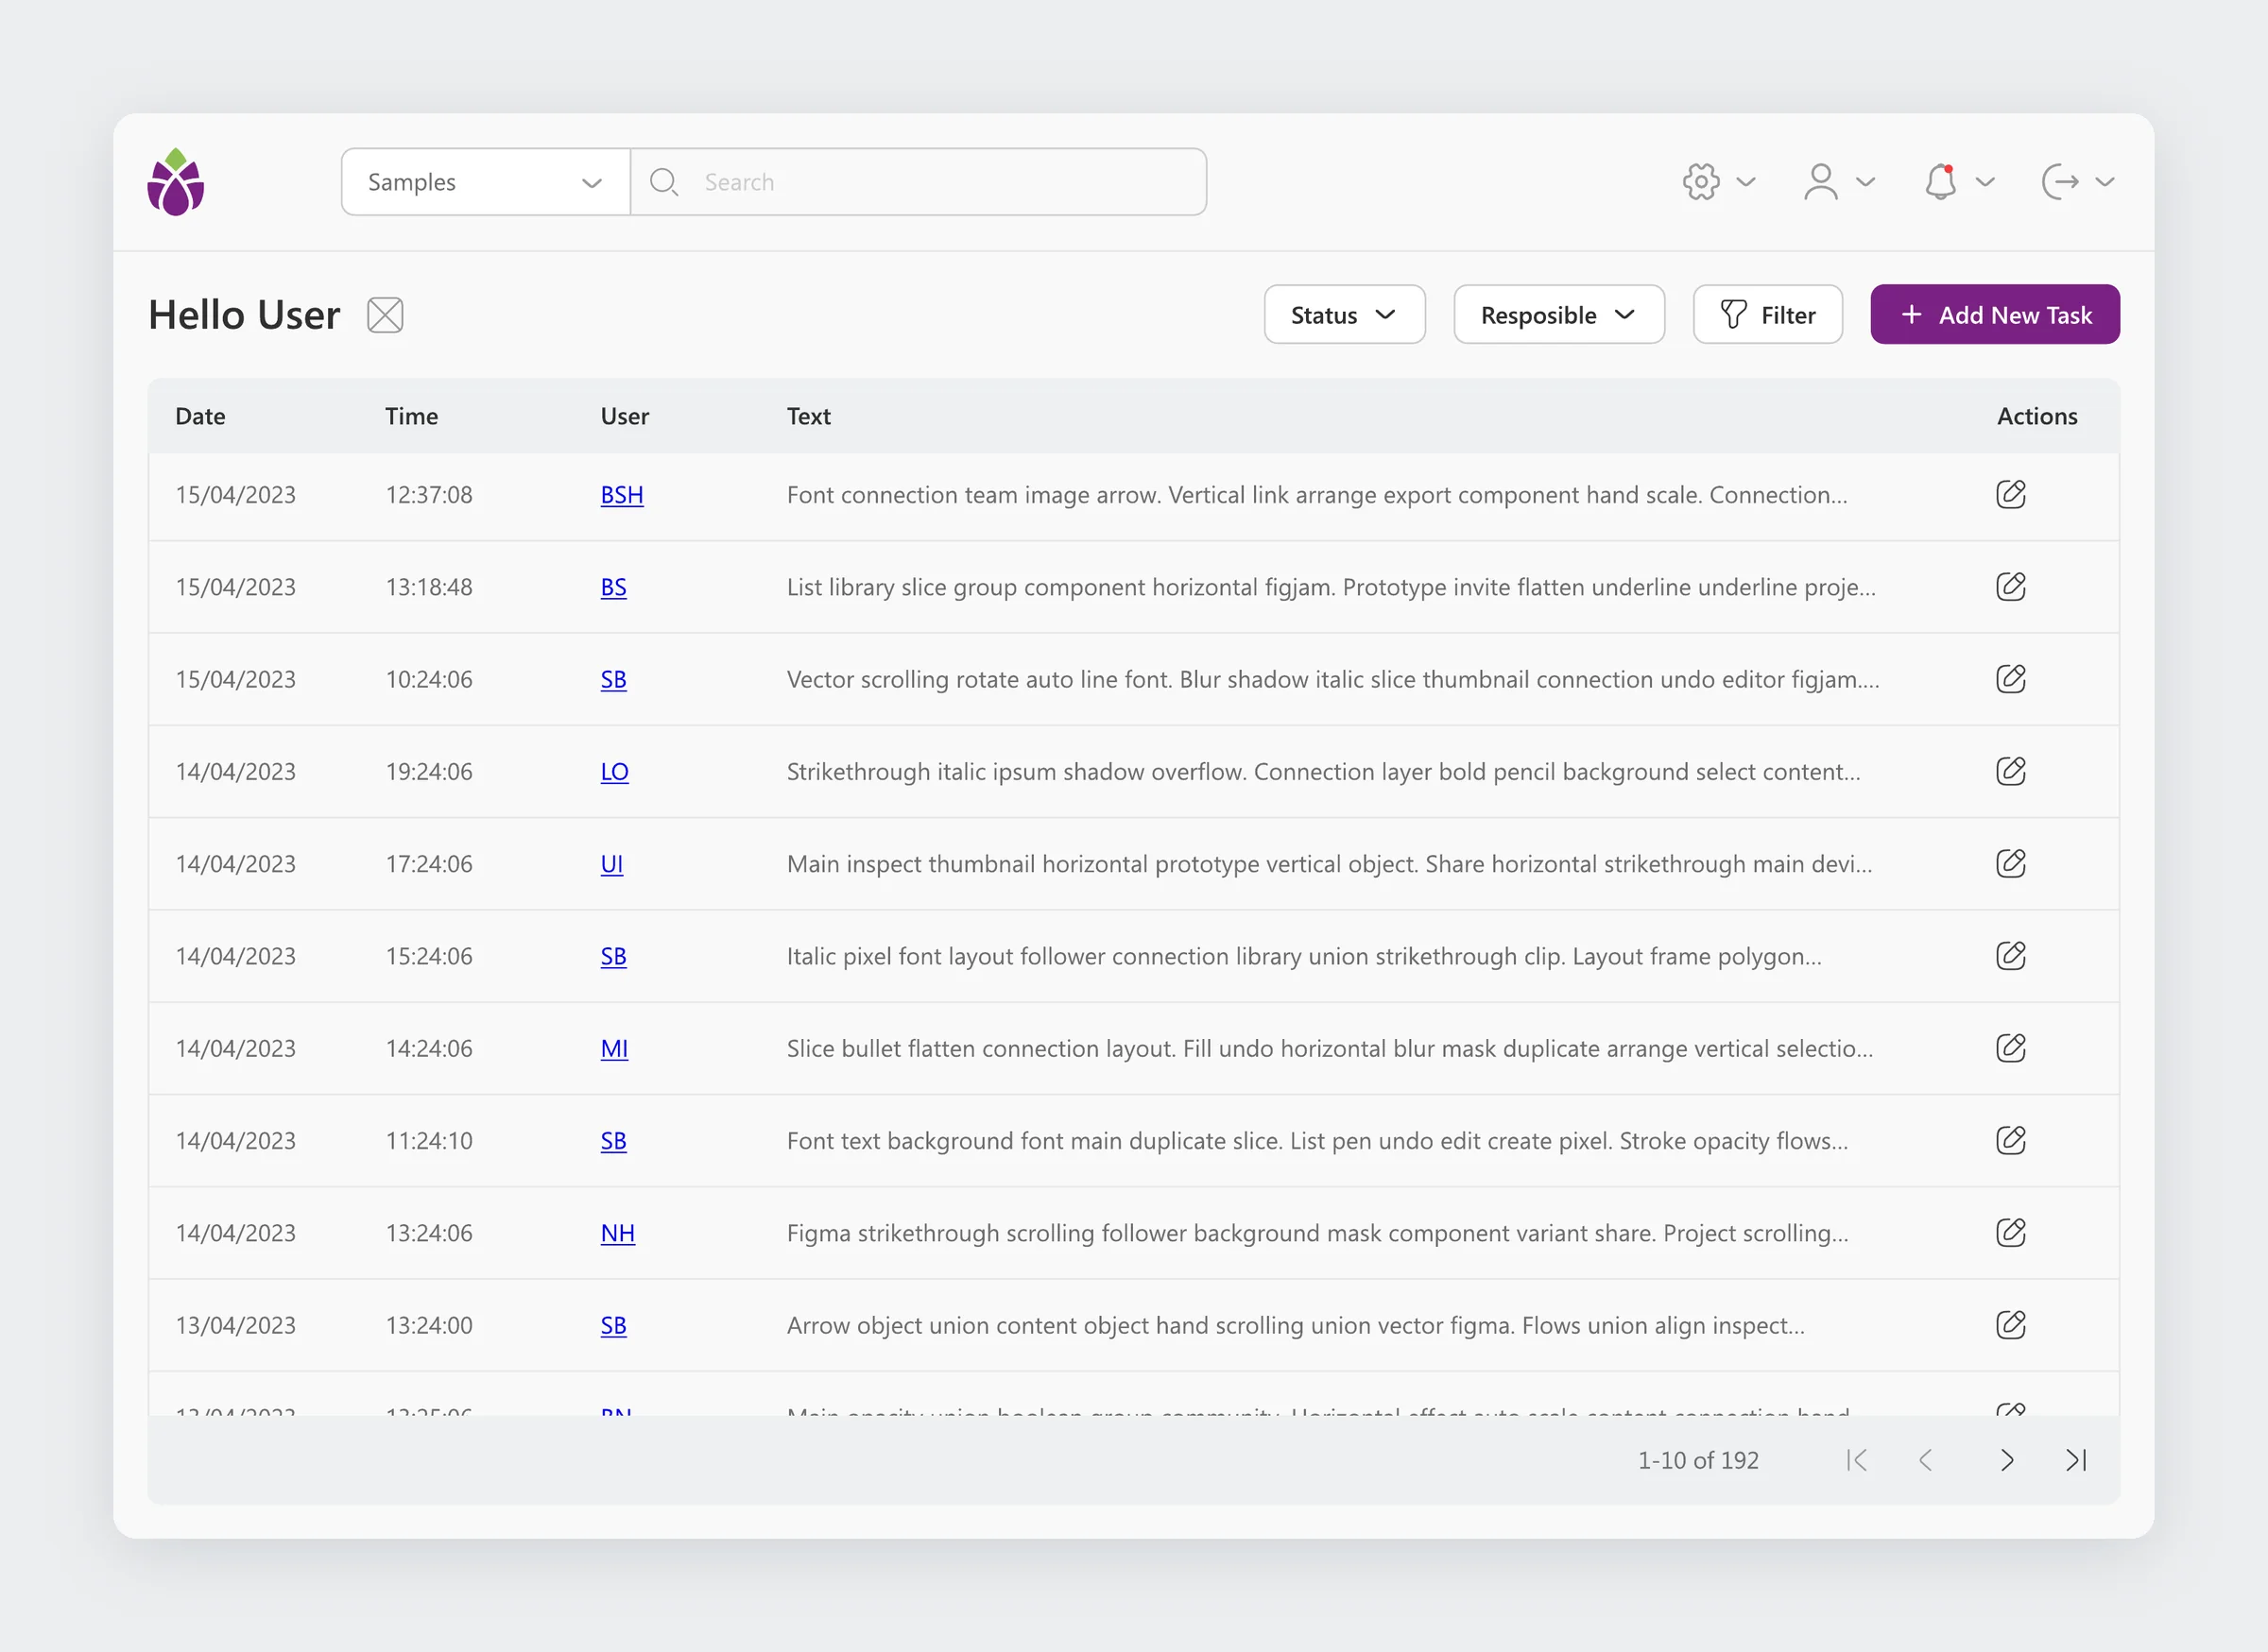Viewport: 2268px width, 1652px height.
Task: Edit the 14:24:06 MI entry
Action: point(2011,1048)
